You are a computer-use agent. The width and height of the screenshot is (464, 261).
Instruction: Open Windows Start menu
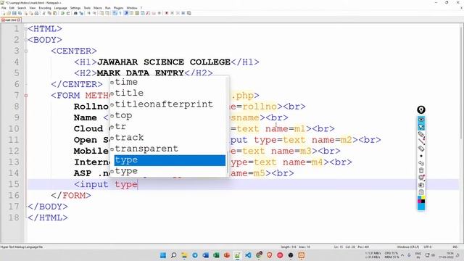click(163, 255)
